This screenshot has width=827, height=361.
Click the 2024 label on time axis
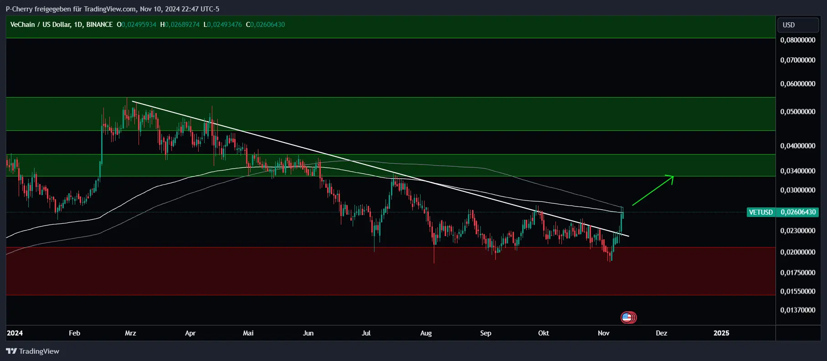coord(15,333)
